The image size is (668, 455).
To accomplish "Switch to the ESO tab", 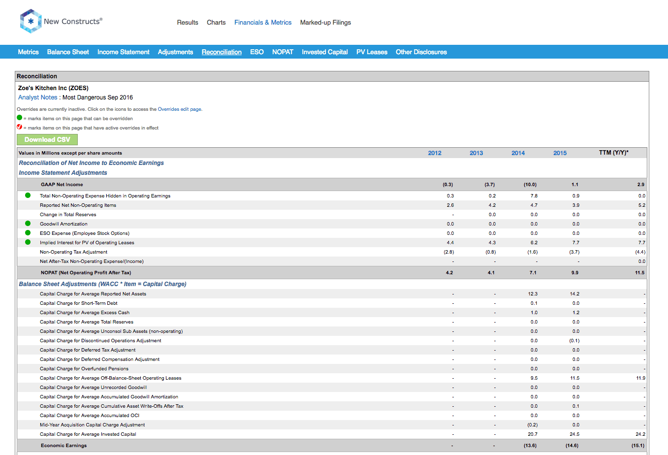I will point(257,52).
